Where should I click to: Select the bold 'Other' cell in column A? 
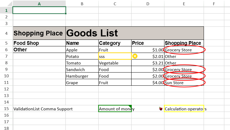pyautogui.click(x=39, y=50)
